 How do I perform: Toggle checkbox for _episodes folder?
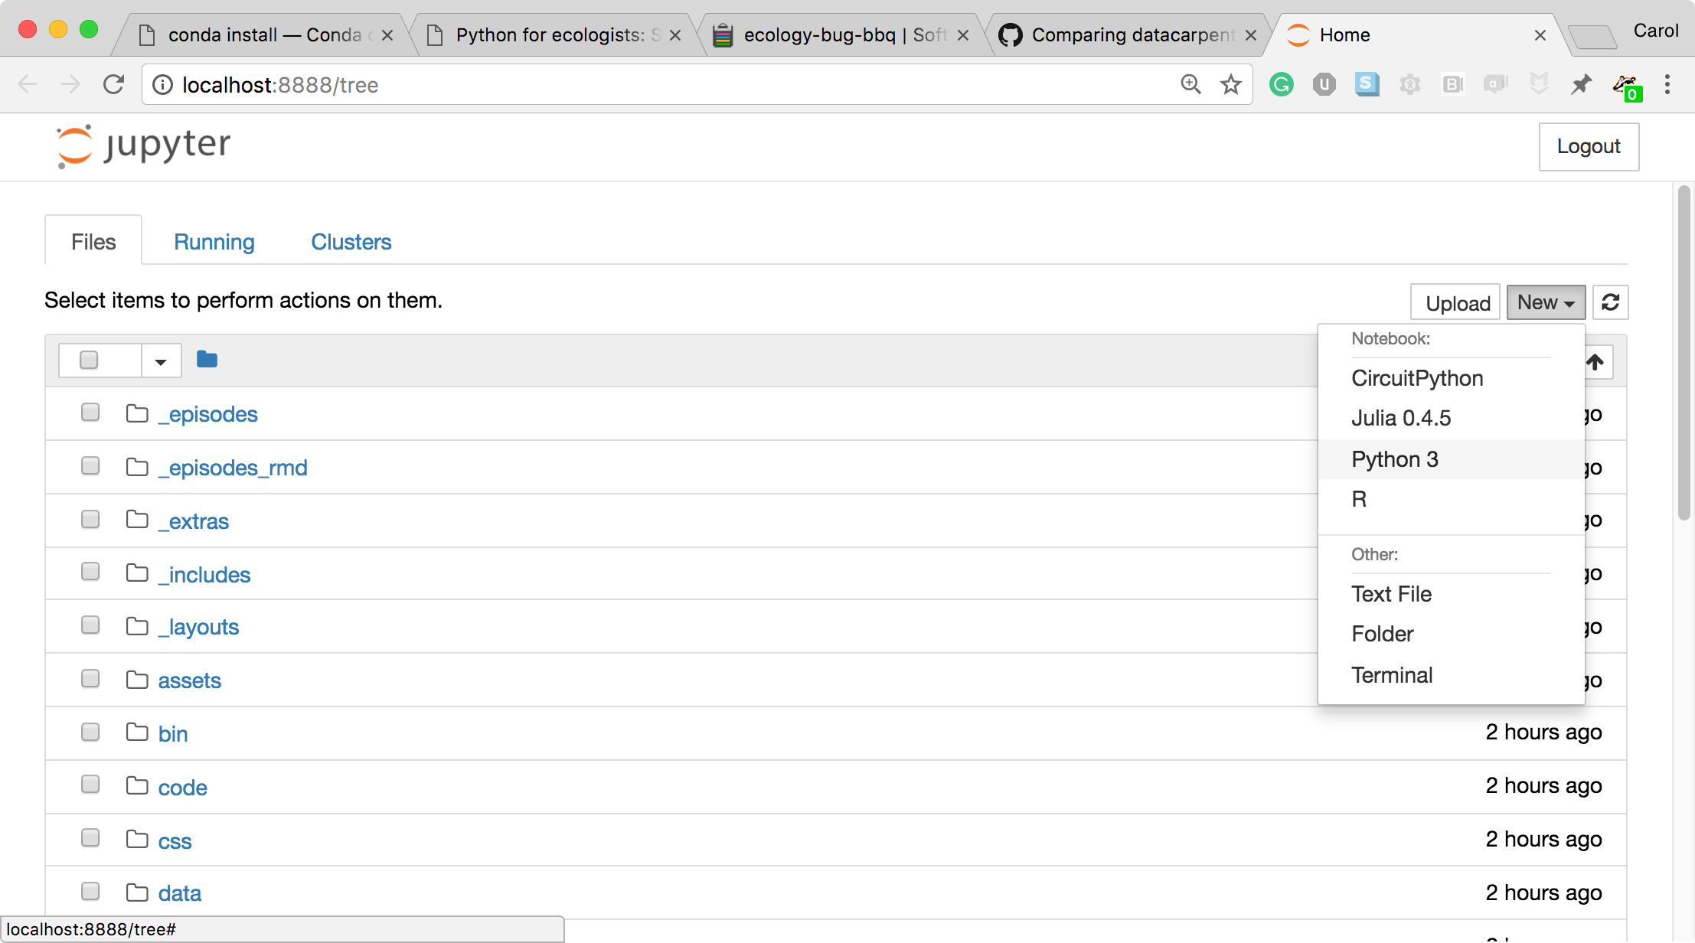(90, 413)
